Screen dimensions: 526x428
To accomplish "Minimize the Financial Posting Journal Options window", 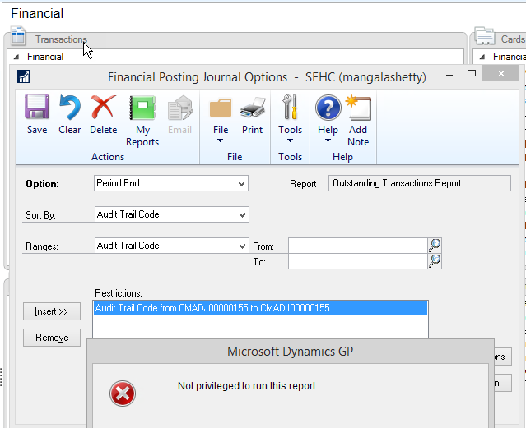I will (449, 75).
